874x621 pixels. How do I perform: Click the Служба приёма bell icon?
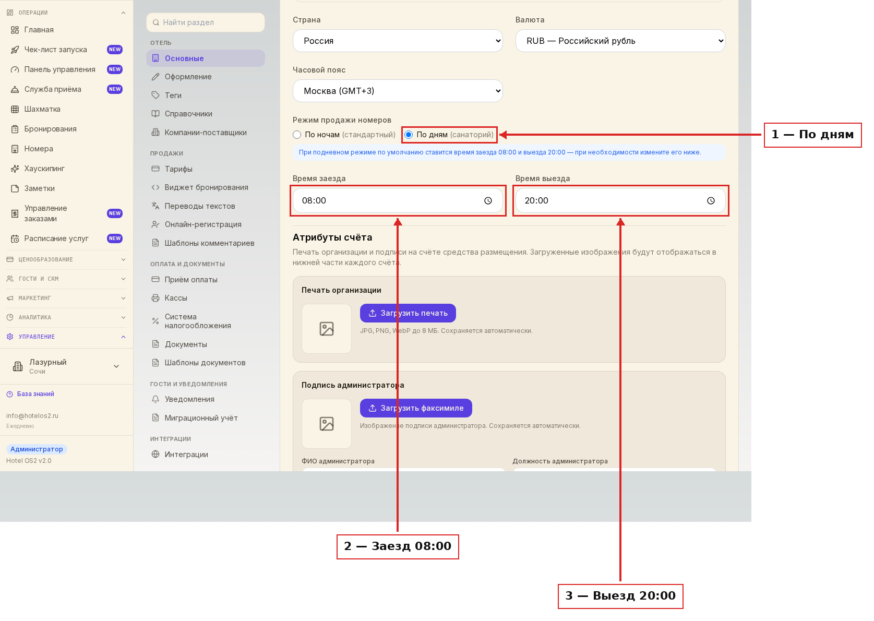[15, 89]
